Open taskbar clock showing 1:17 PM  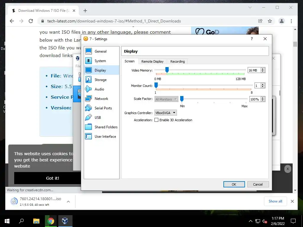tap(278, 221)
